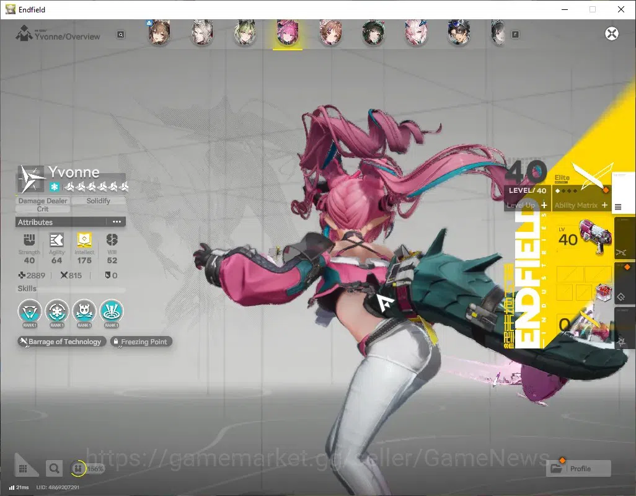Select the highlighted pink-haired Yvonne portrait
636x496 pixels.
tap(288, 32)
